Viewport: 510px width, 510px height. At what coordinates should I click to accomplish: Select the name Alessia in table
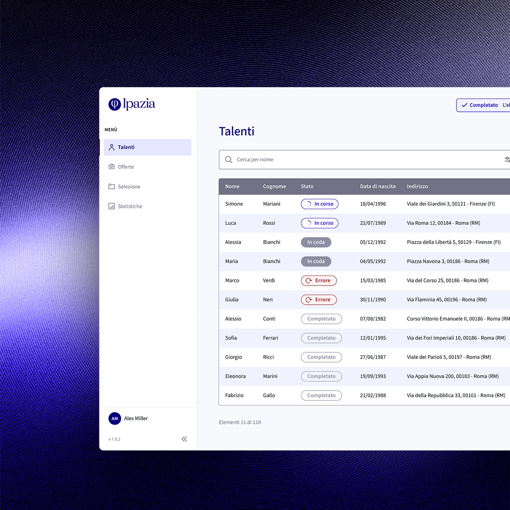(x=233, y=242)
